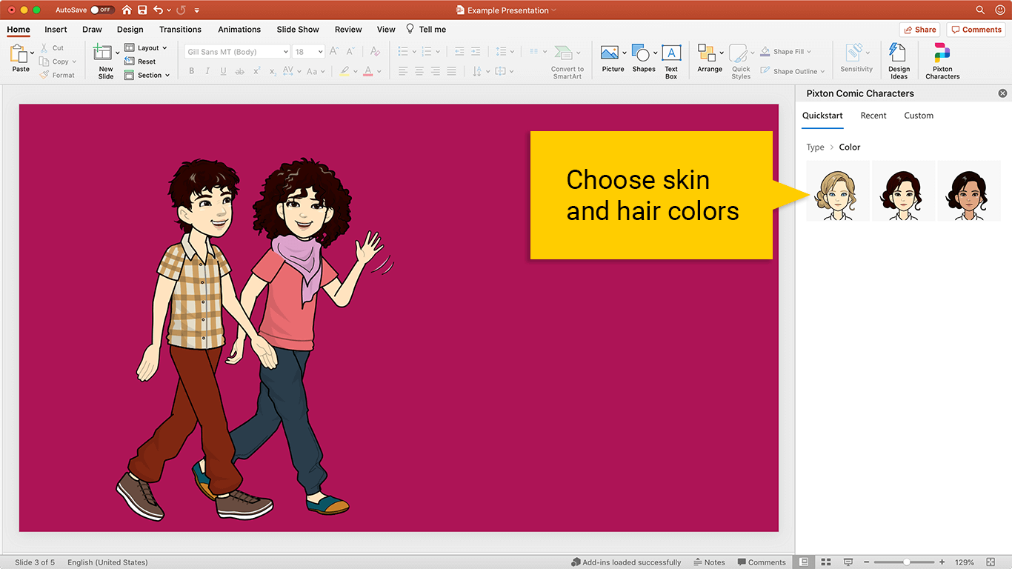The width and height of the screenshot is (1012, 569).
Task: Click the Save icon in title bar
Action: point(142,10)
